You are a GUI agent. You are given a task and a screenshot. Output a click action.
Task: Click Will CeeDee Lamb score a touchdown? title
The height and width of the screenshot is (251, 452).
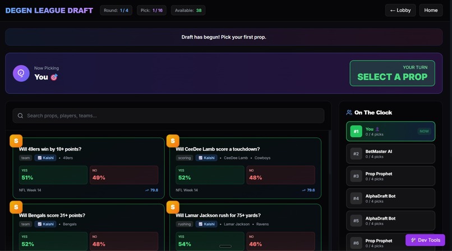tap(218, 149)
